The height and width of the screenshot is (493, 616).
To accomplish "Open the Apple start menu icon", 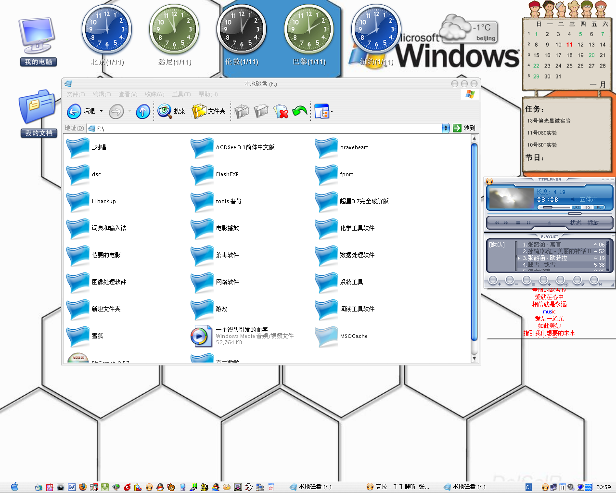I will tap(14, 487).
